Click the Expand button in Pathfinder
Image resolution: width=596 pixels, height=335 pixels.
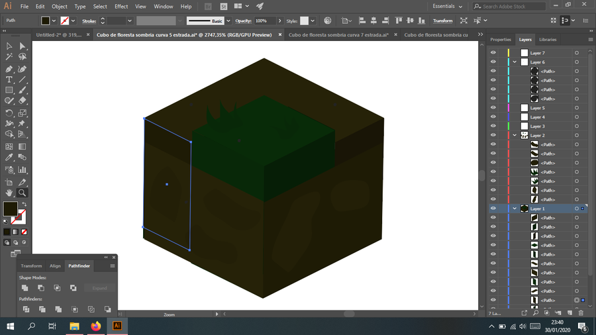[x=99, y=288]
